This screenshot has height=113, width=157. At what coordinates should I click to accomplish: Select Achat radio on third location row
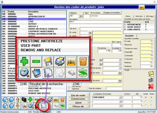coord(146,105)
